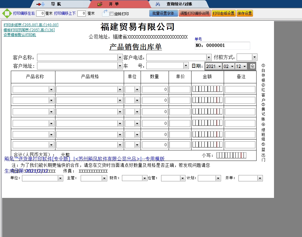Image resolution: width=302 pixels, height=237 pixels.
Task: Open the 批量设置字体 button
Action: (x=163, y=13)
